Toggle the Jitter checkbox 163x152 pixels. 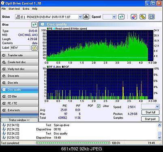point(99,106)
